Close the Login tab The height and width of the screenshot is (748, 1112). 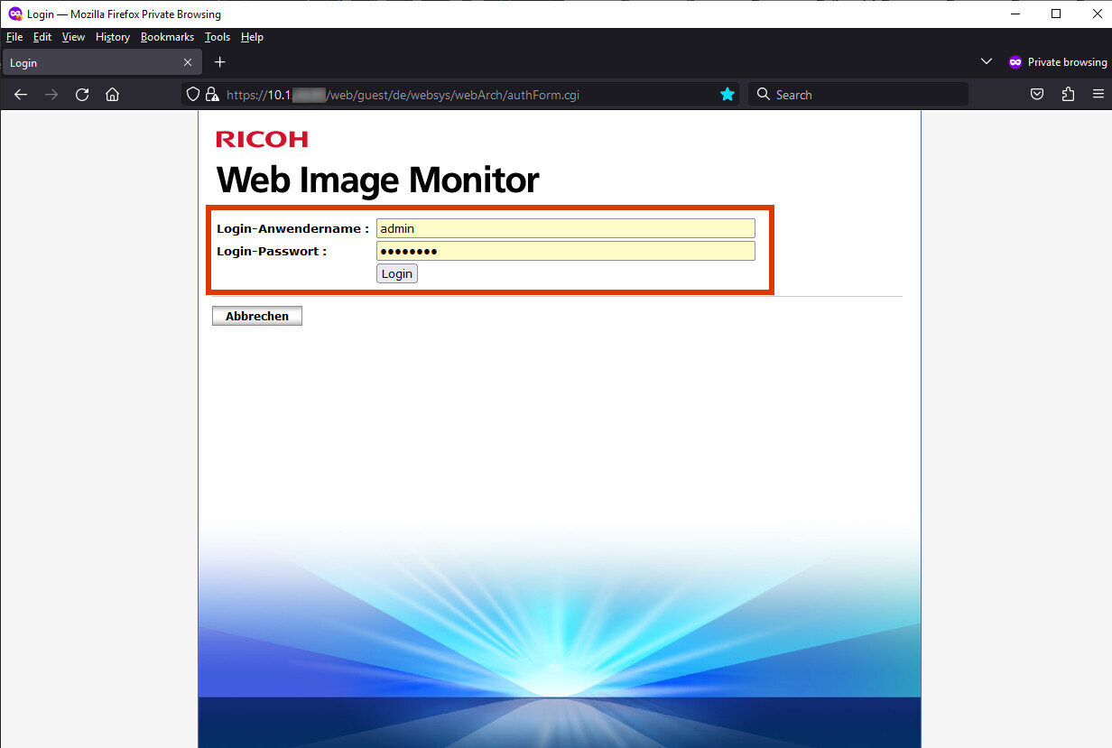tap(188, 62)
